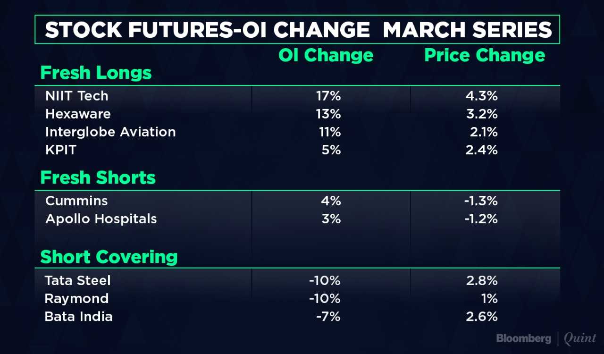Click NIIT Tech's 17% OI change value
This screenshot has height=354, width=604.
[328, 96]
